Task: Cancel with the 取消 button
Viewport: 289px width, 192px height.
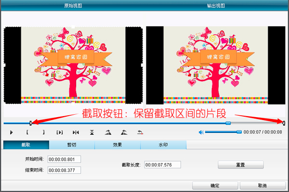Action: pos(263,186)
